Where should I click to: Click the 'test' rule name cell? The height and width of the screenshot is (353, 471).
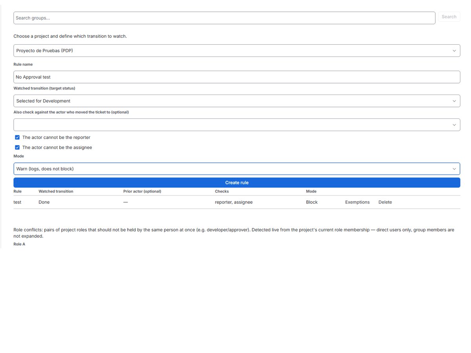(x=17, y=202)
